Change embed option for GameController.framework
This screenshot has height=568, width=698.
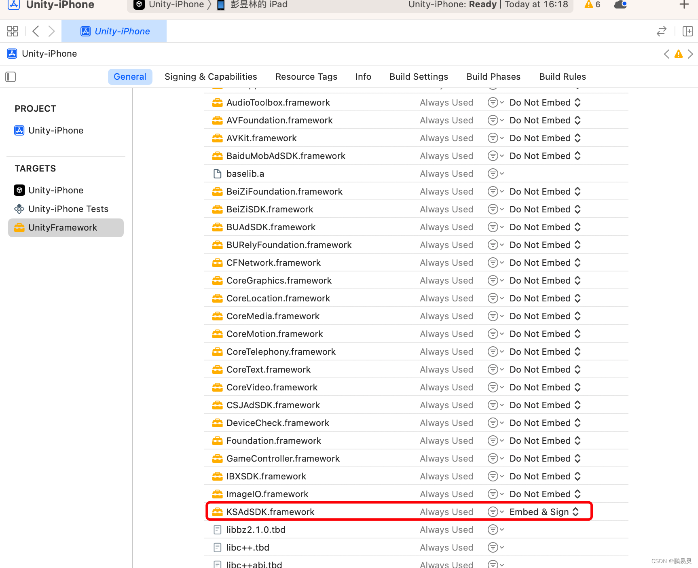[x=545, y=458]
